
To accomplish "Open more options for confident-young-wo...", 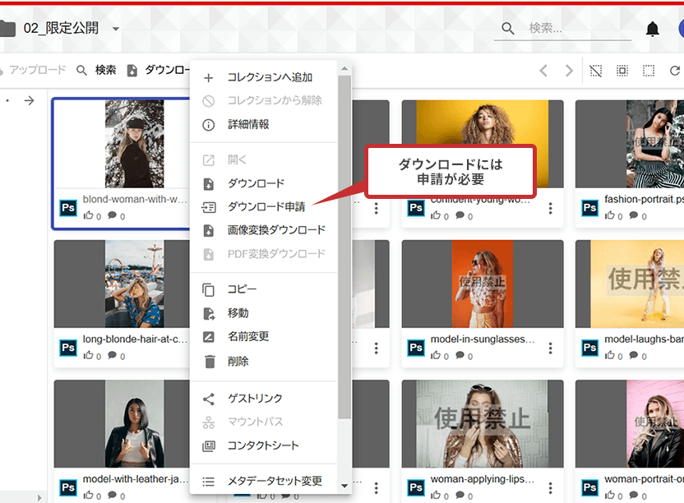I will [551, 208].
